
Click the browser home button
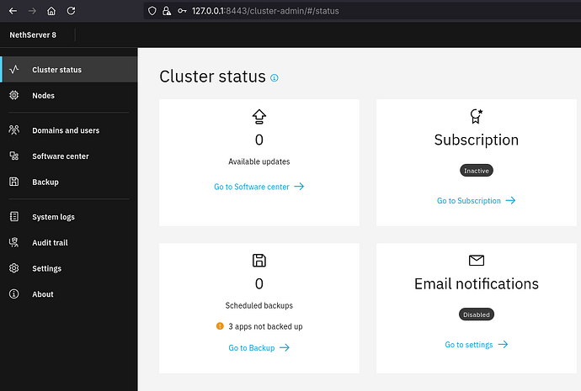pos(51,11)
